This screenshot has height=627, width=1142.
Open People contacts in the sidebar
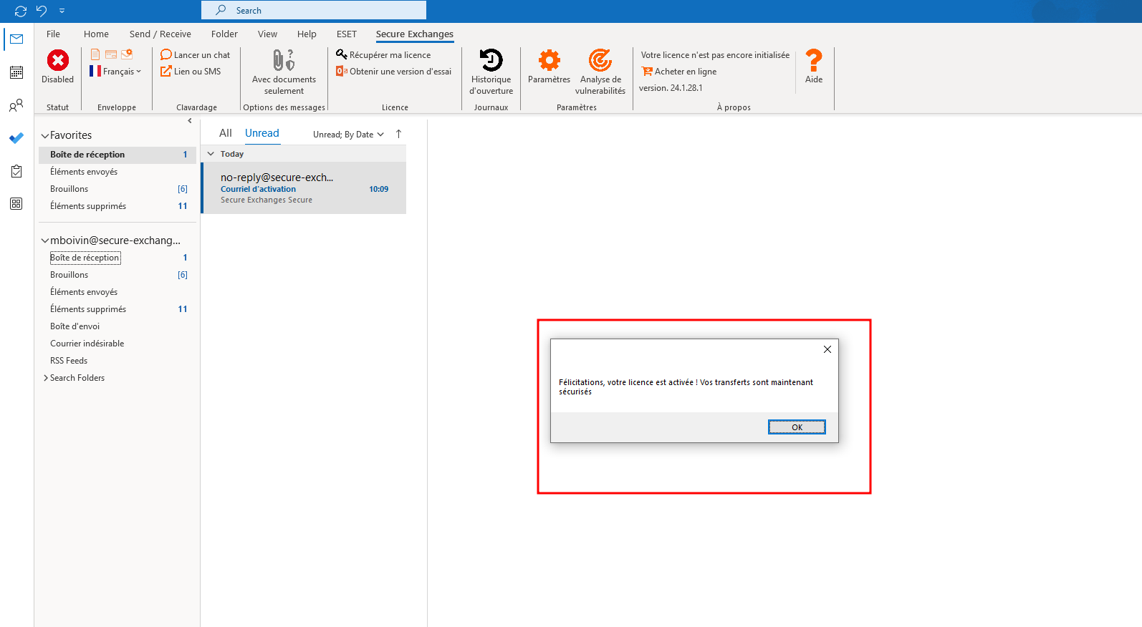16,105
